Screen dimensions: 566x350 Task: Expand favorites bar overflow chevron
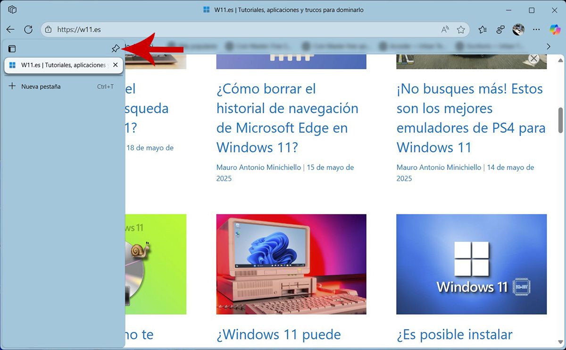tap(548, 46)
